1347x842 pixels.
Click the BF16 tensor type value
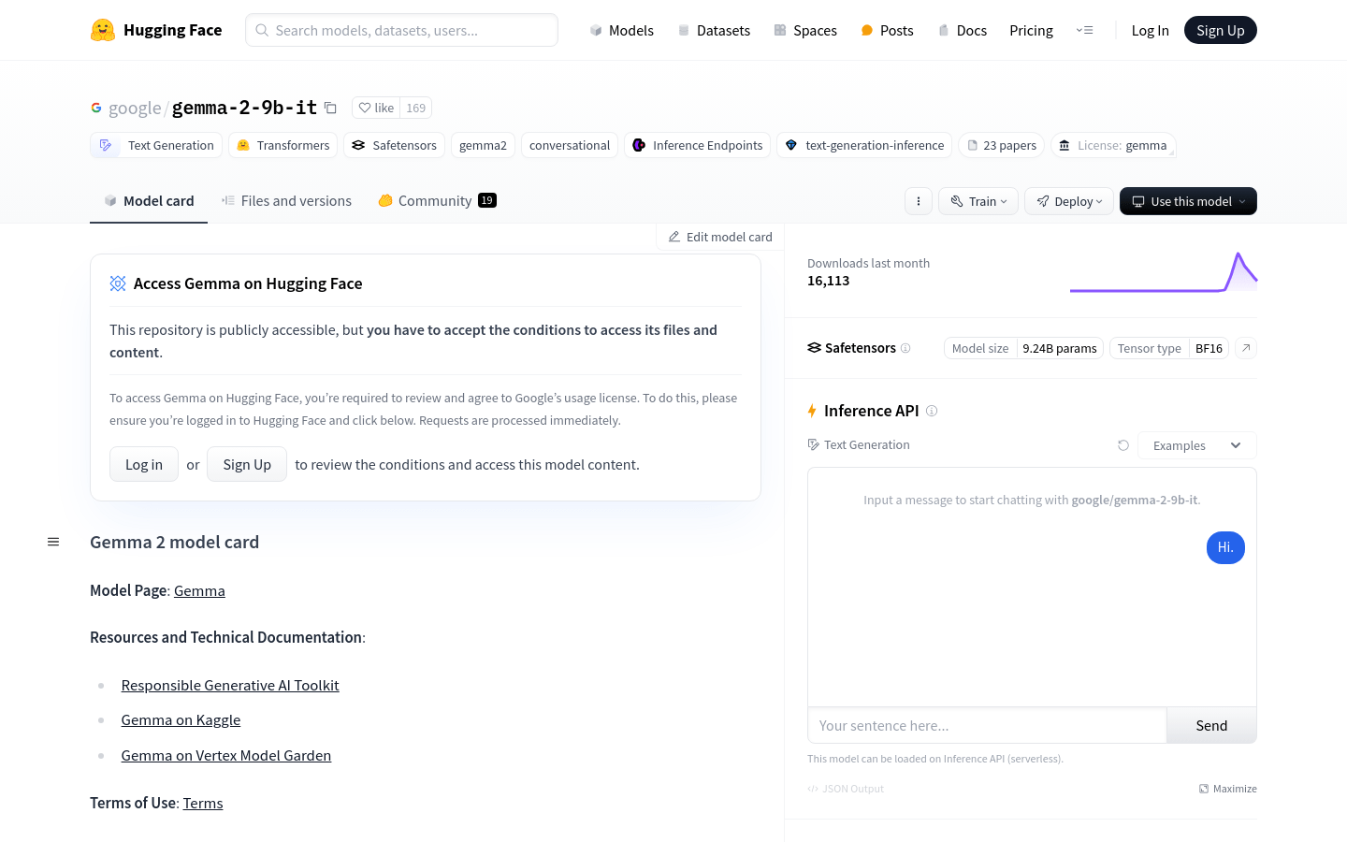pyautogui.click(x=1209, y=348)
